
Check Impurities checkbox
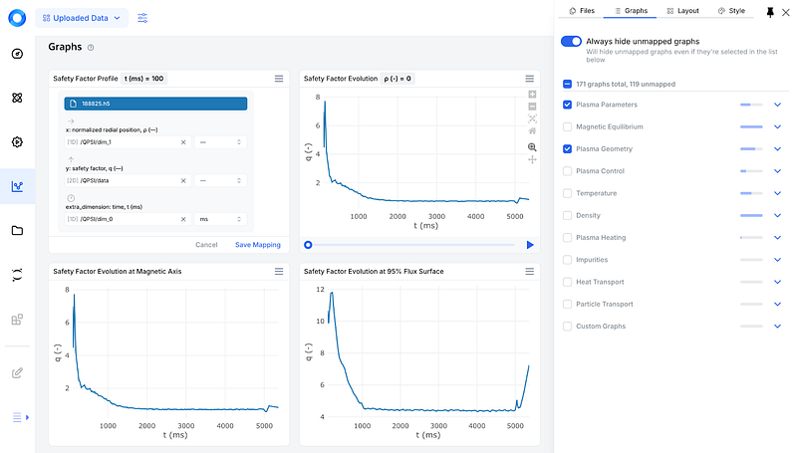point(567,260)
